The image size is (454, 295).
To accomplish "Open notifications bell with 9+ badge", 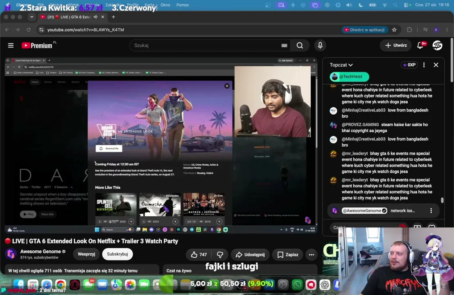I will [421, 45].
